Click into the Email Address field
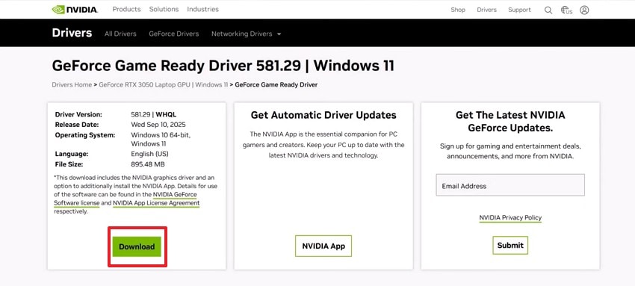Screen dimensions: 635x286 tap(510, 185)
